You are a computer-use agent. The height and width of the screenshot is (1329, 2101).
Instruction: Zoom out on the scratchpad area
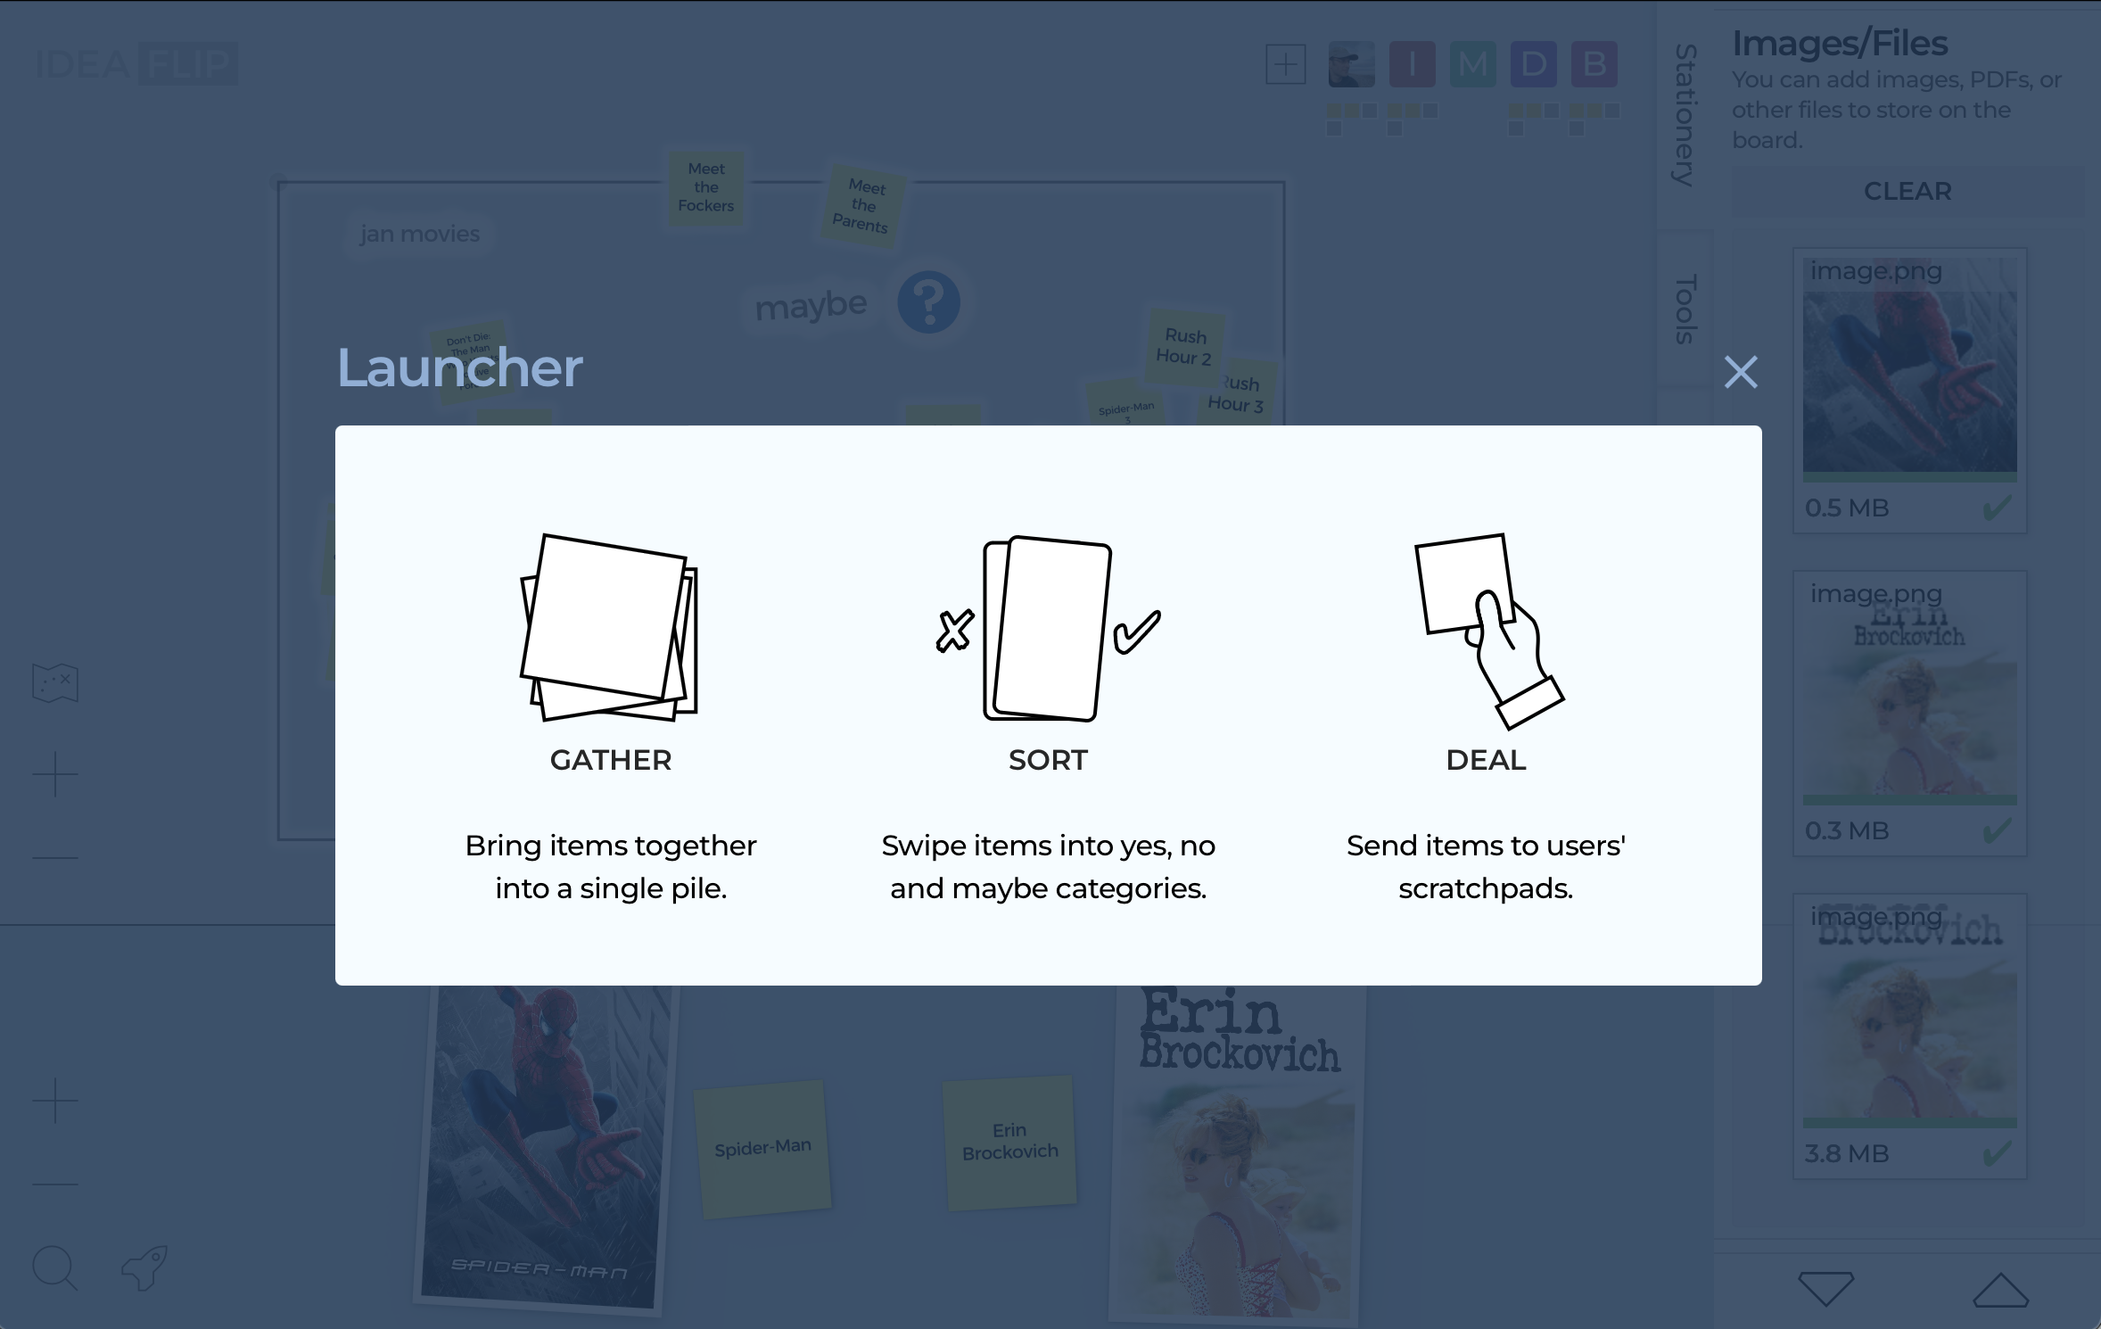pyautogui.click(x=55, y=1185)
